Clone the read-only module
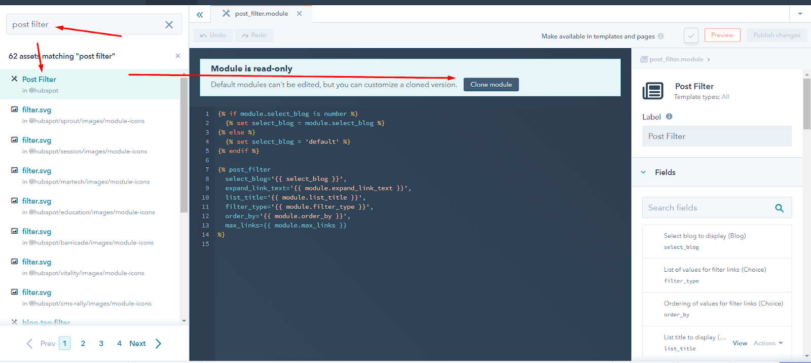The height and width of the screenshot is (363, 811). click(x=491, y=85)
